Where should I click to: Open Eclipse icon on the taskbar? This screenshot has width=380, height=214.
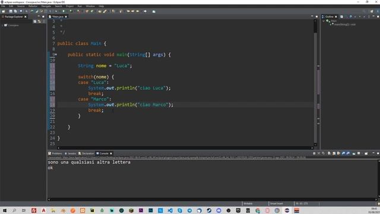click(x=287, y=210)
